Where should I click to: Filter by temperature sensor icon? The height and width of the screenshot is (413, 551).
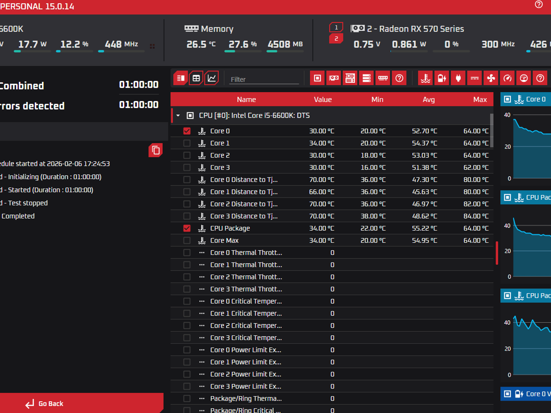point(425,78)
